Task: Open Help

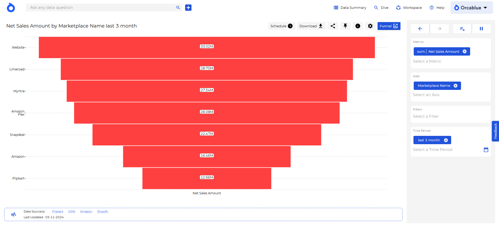Action: pyautogui.click(x=437, y=8)
